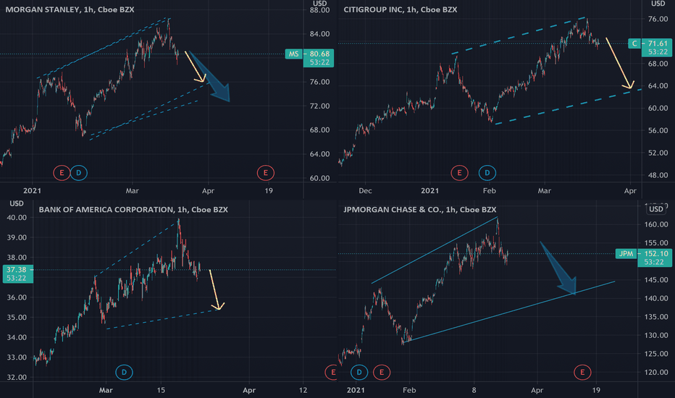Viewport: 675px width, 398px height.
Task: Click 76.00 on Citigroup's price scale
Action: pos(658,19)
